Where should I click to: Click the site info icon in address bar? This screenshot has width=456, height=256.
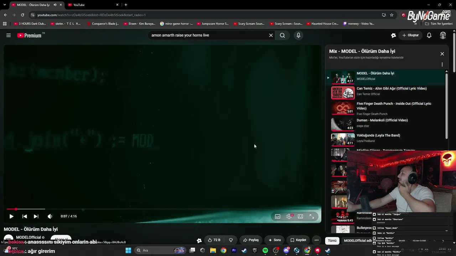33,15
